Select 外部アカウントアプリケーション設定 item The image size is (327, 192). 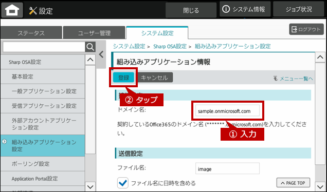tap(43, 124)
